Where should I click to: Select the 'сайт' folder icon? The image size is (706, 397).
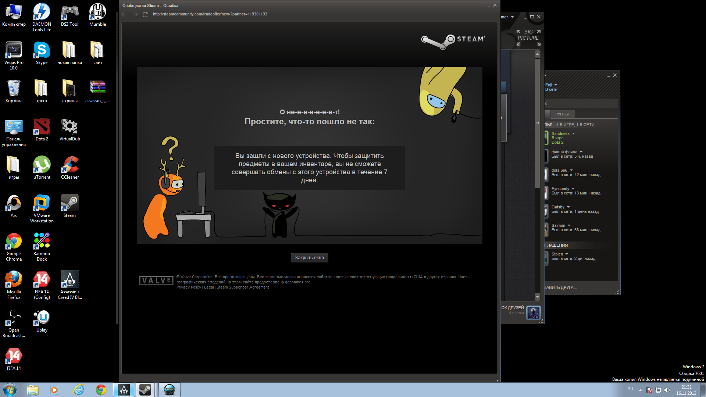pyautogui.click(x=97, y=53)
